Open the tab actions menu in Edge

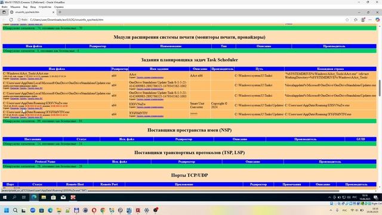point(4,12)
